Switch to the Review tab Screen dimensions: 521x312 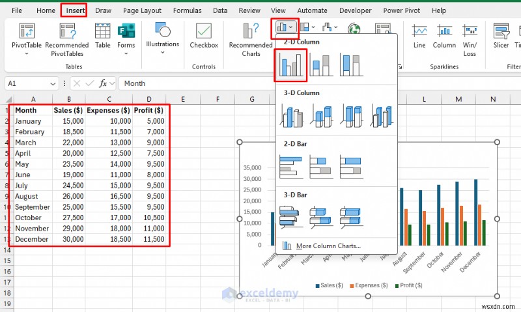click(249, 10)
